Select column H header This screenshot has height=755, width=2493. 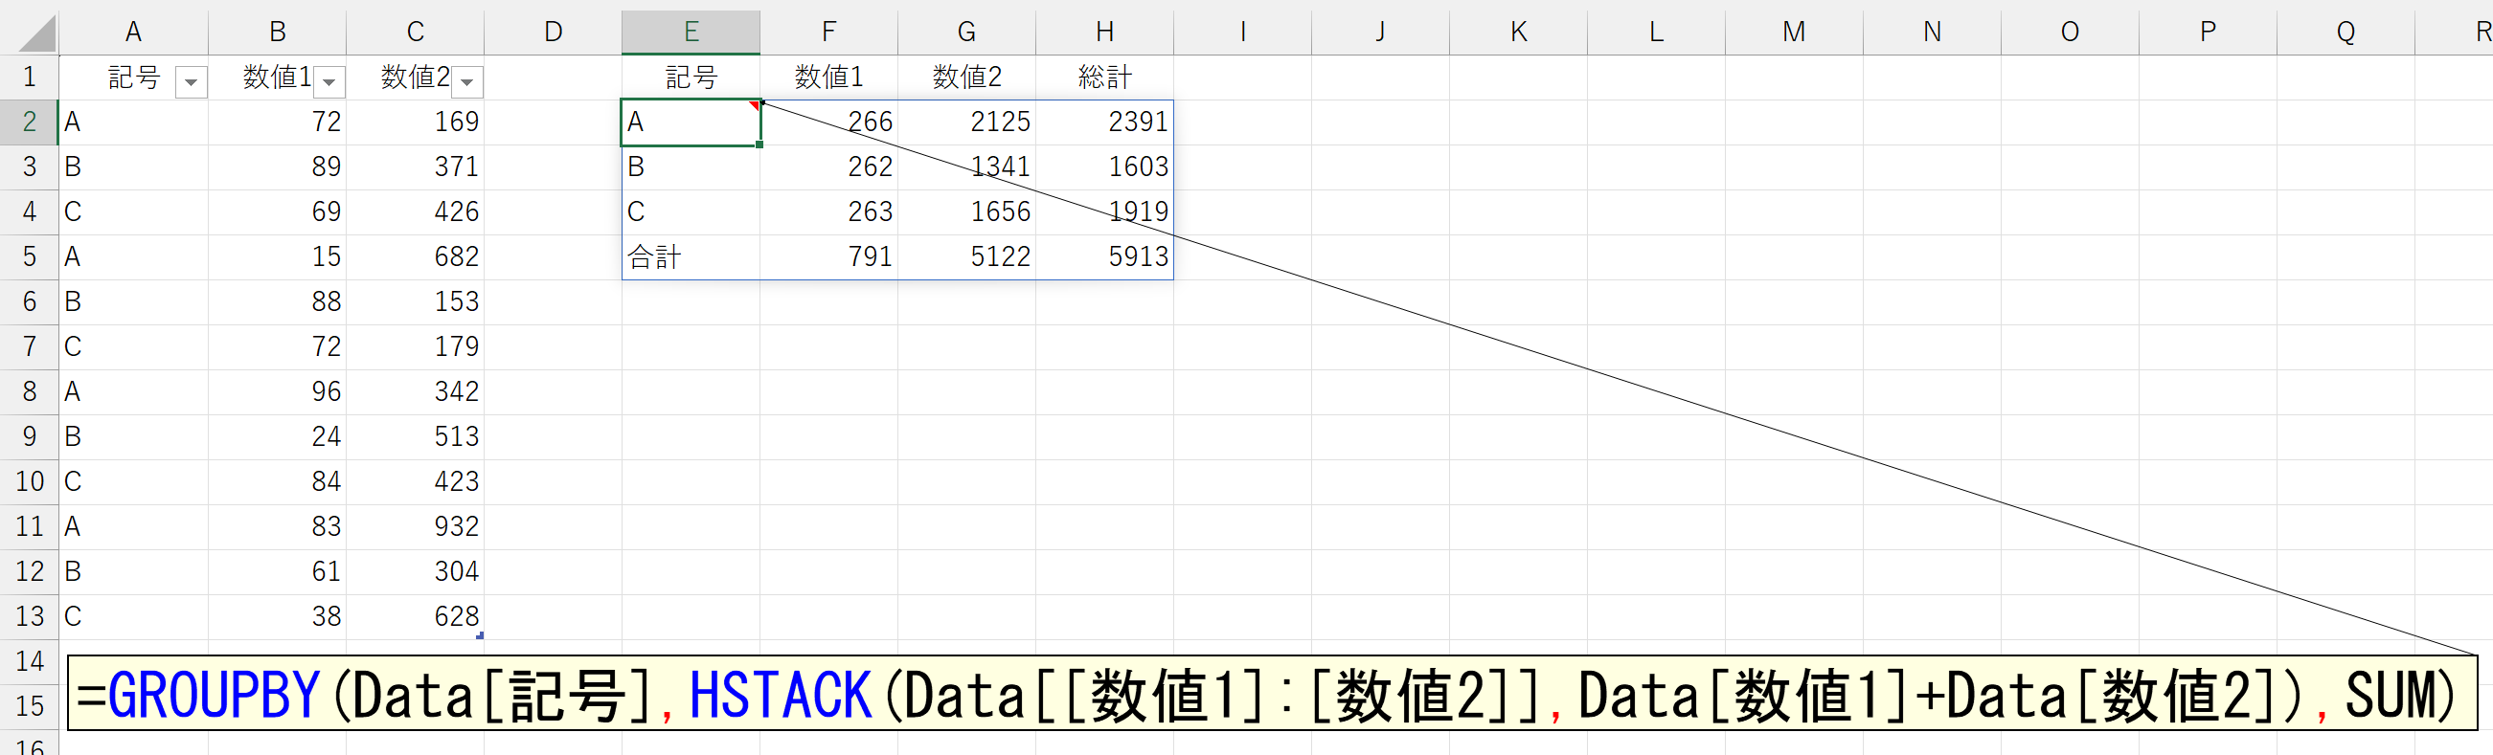(1104, 32)
